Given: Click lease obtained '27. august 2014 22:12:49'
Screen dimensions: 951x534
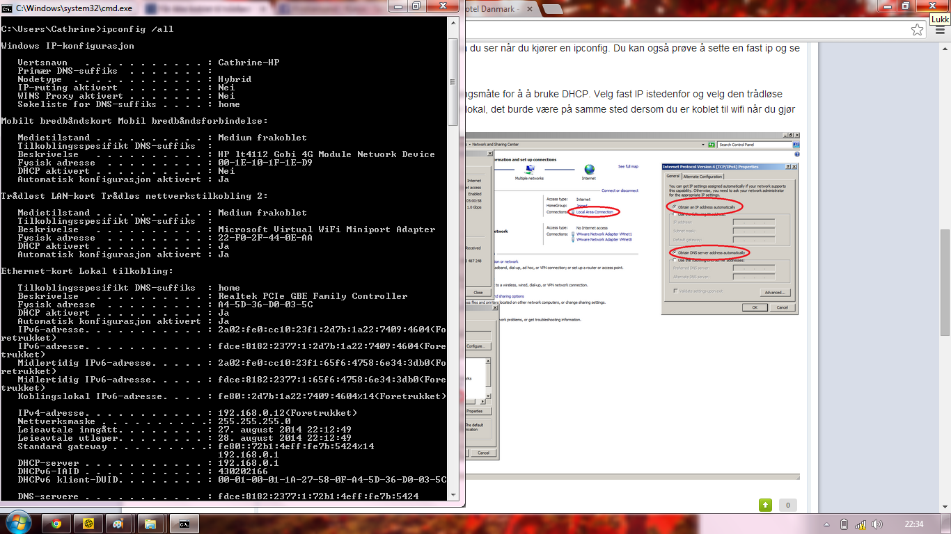Looking at the screenshot, I should [285, 430].
